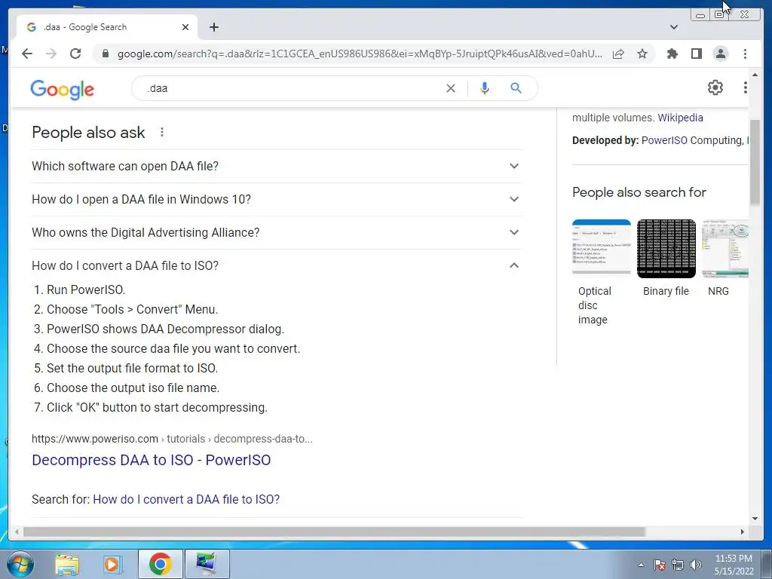Image resolution: width=772 pixels, height=579 pixels.
Task: Share this page from the address bar
Action: [618, 54]
